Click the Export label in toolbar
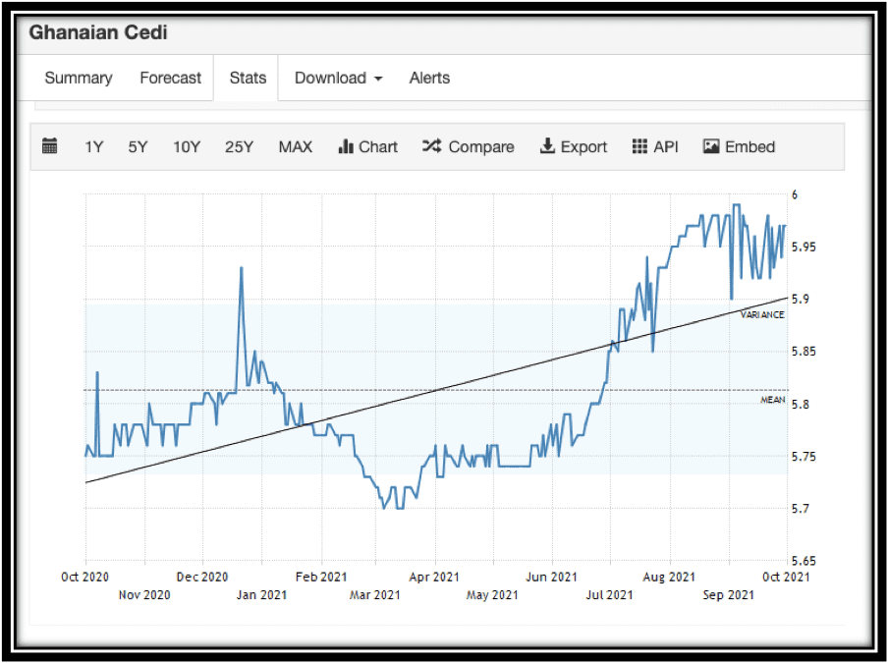Image resolution: width=888 pixels, height=663 pixels. [583, 147]
